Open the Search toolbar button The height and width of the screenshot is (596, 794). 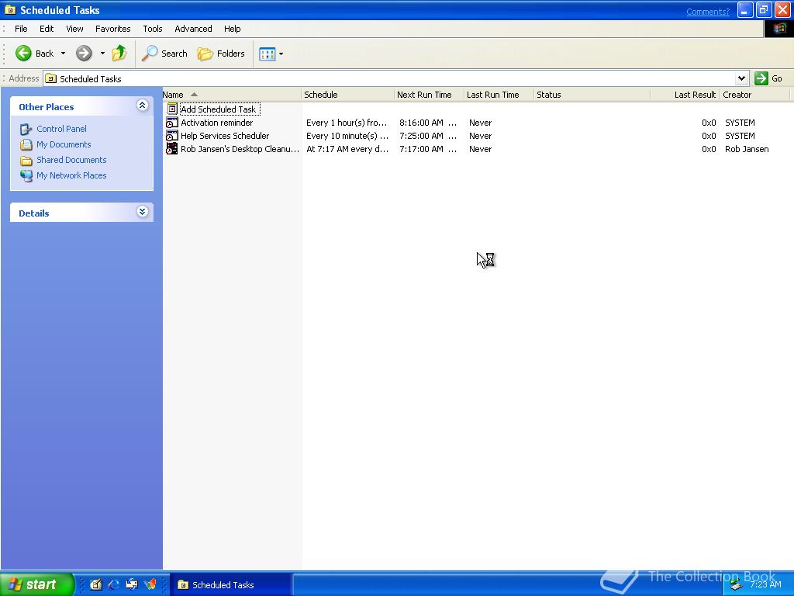(x=164, y=54)
